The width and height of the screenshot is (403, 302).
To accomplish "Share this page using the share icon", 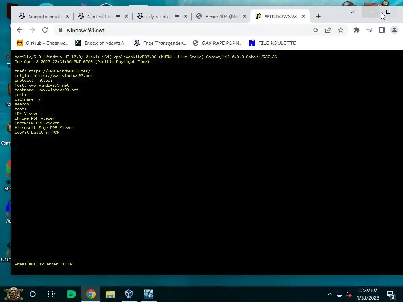I will tap(328, 30).
